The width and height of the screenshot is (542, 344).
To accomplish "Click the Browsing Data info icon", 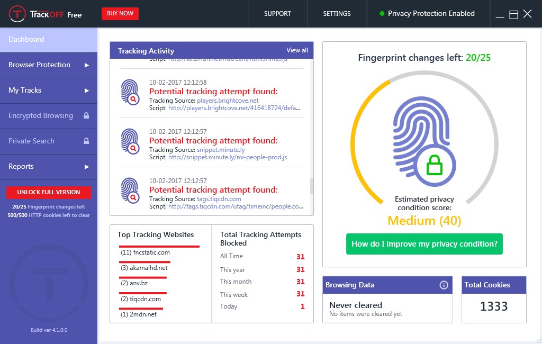I will 444,285.
